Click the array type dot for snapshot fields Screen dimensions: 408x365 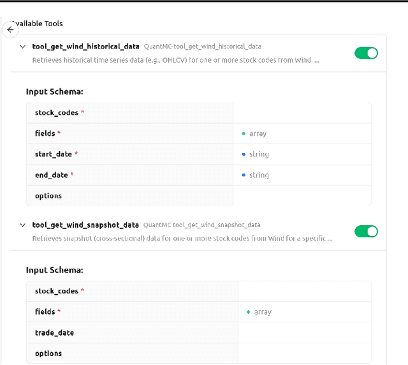tap(248, 312)
